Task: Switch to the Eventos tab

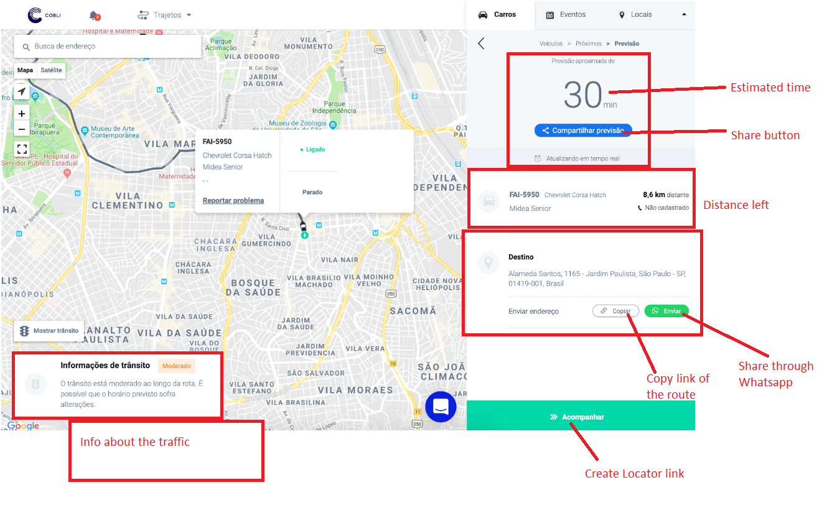Action: [x=566, y=14]
